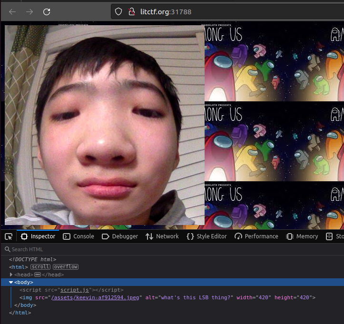The image size is (344, 324).
Task: Open the keevin-af912594.jpeg image link
Action: pyautogui.click(x=95, y=298)
